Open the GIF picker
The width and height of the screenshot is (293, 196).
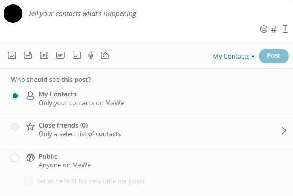(x=60, y=55)
